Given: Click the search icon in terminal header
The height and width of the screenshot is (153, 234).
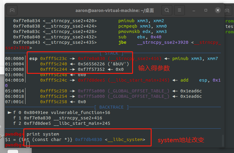Looking at the screenshot, I should click(167, 10).
